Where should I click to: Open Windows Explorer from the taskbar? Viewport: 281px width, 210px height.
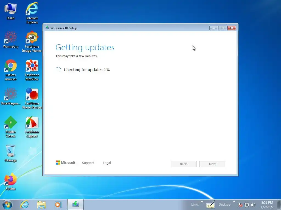[x=41, y=205]
